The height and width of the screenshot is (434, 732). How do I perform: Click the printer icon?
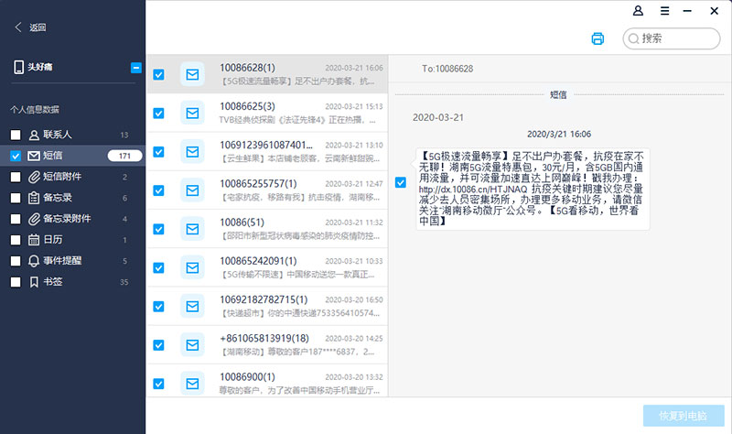tap(597, 38)
